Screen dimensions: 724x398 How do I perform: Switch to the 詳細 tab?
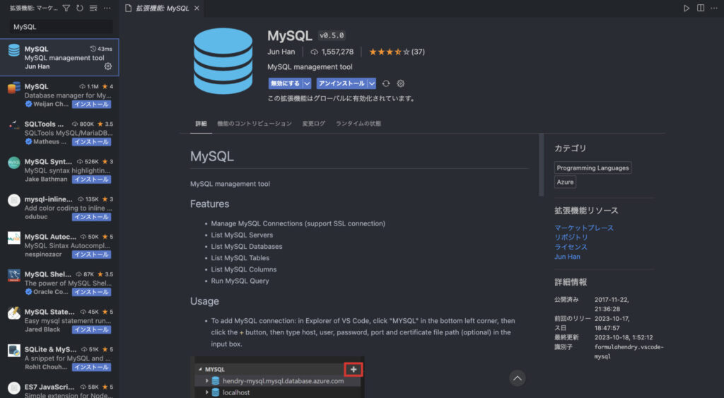click(201, 124)
